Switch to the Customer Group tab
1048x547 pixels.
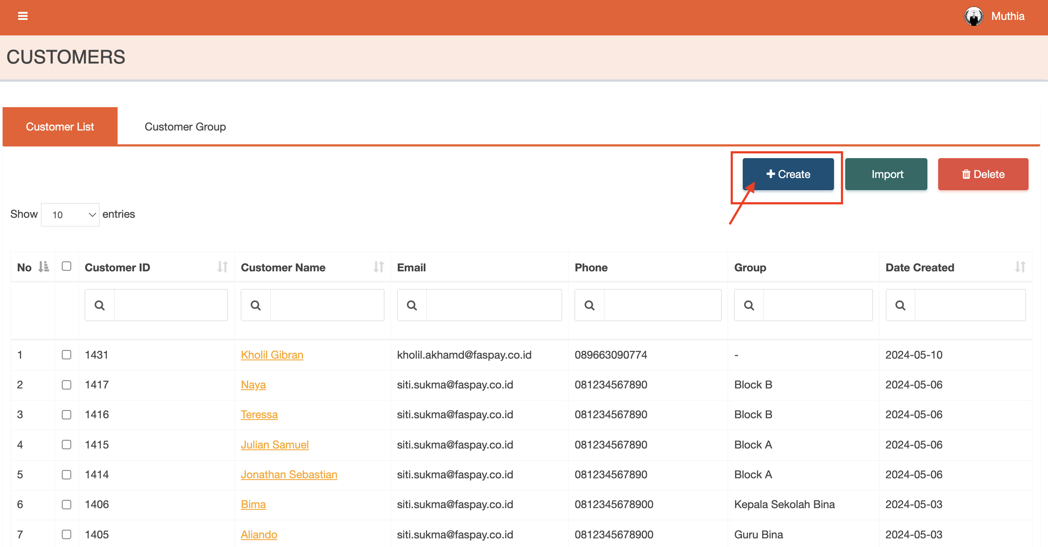click(x=185, y=127)
